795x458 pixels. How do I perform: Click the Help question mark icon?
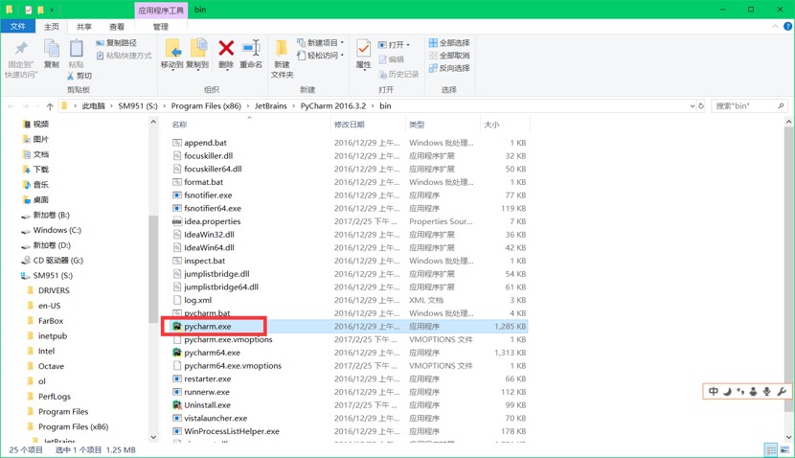tap(788, 27)
